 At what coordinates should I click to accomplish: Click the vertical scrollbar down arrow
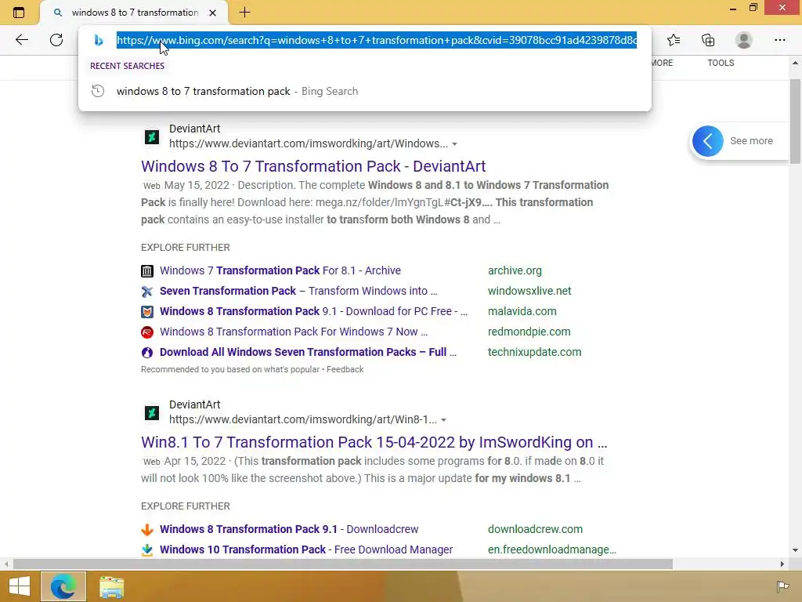coord(795,550)
